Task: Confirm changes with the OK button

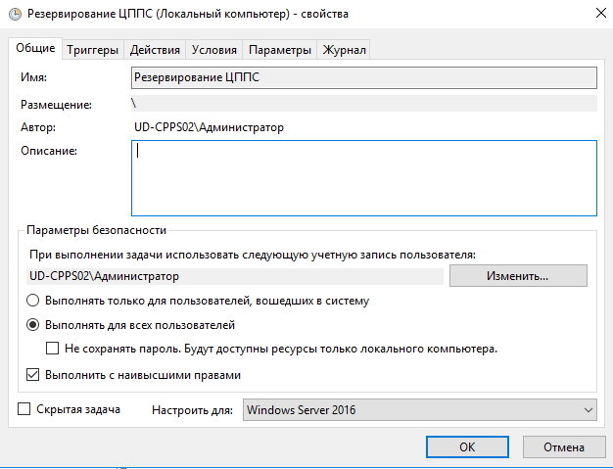Action: pyautogui.click(x=467, y=446)
